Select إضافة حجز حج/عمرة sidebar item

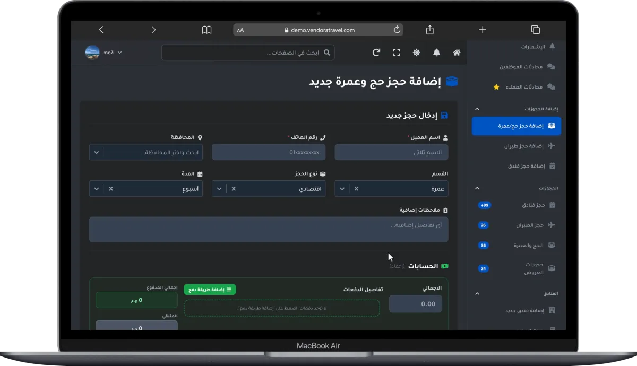[x=516, y=126]
